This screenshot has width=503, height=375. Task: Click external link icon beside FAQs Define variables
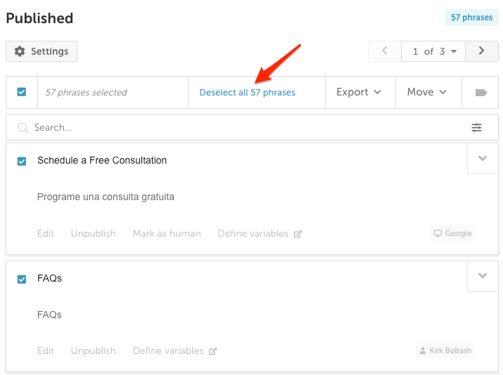click(212, 351)
